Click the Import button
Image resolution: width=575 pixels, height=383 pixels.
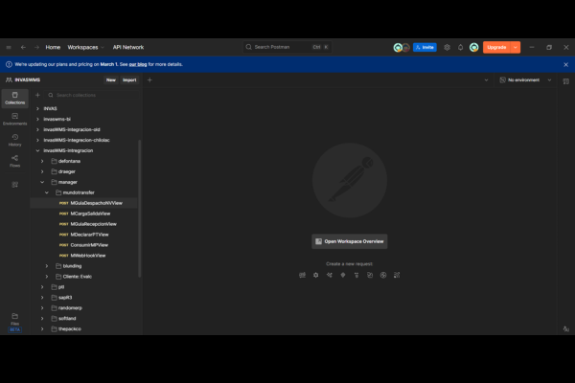click(x=129, y=79)
